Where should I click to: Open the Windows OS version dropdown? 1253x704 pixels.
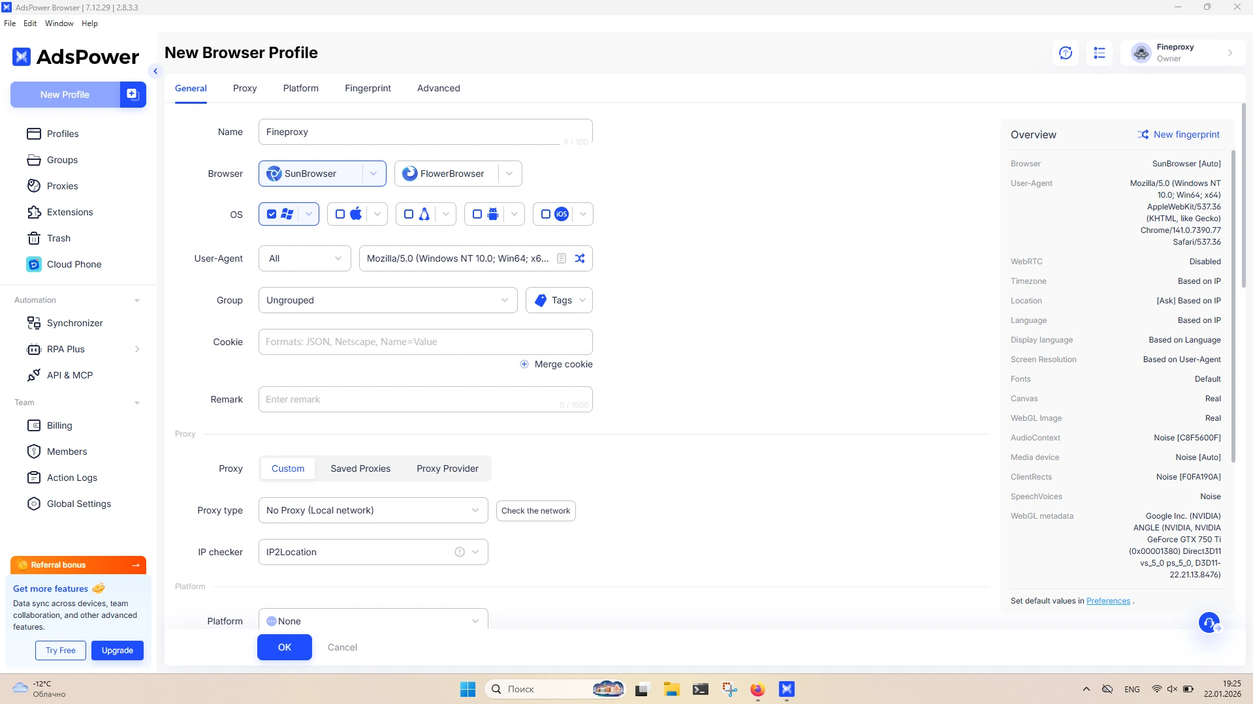coord(309,214)
